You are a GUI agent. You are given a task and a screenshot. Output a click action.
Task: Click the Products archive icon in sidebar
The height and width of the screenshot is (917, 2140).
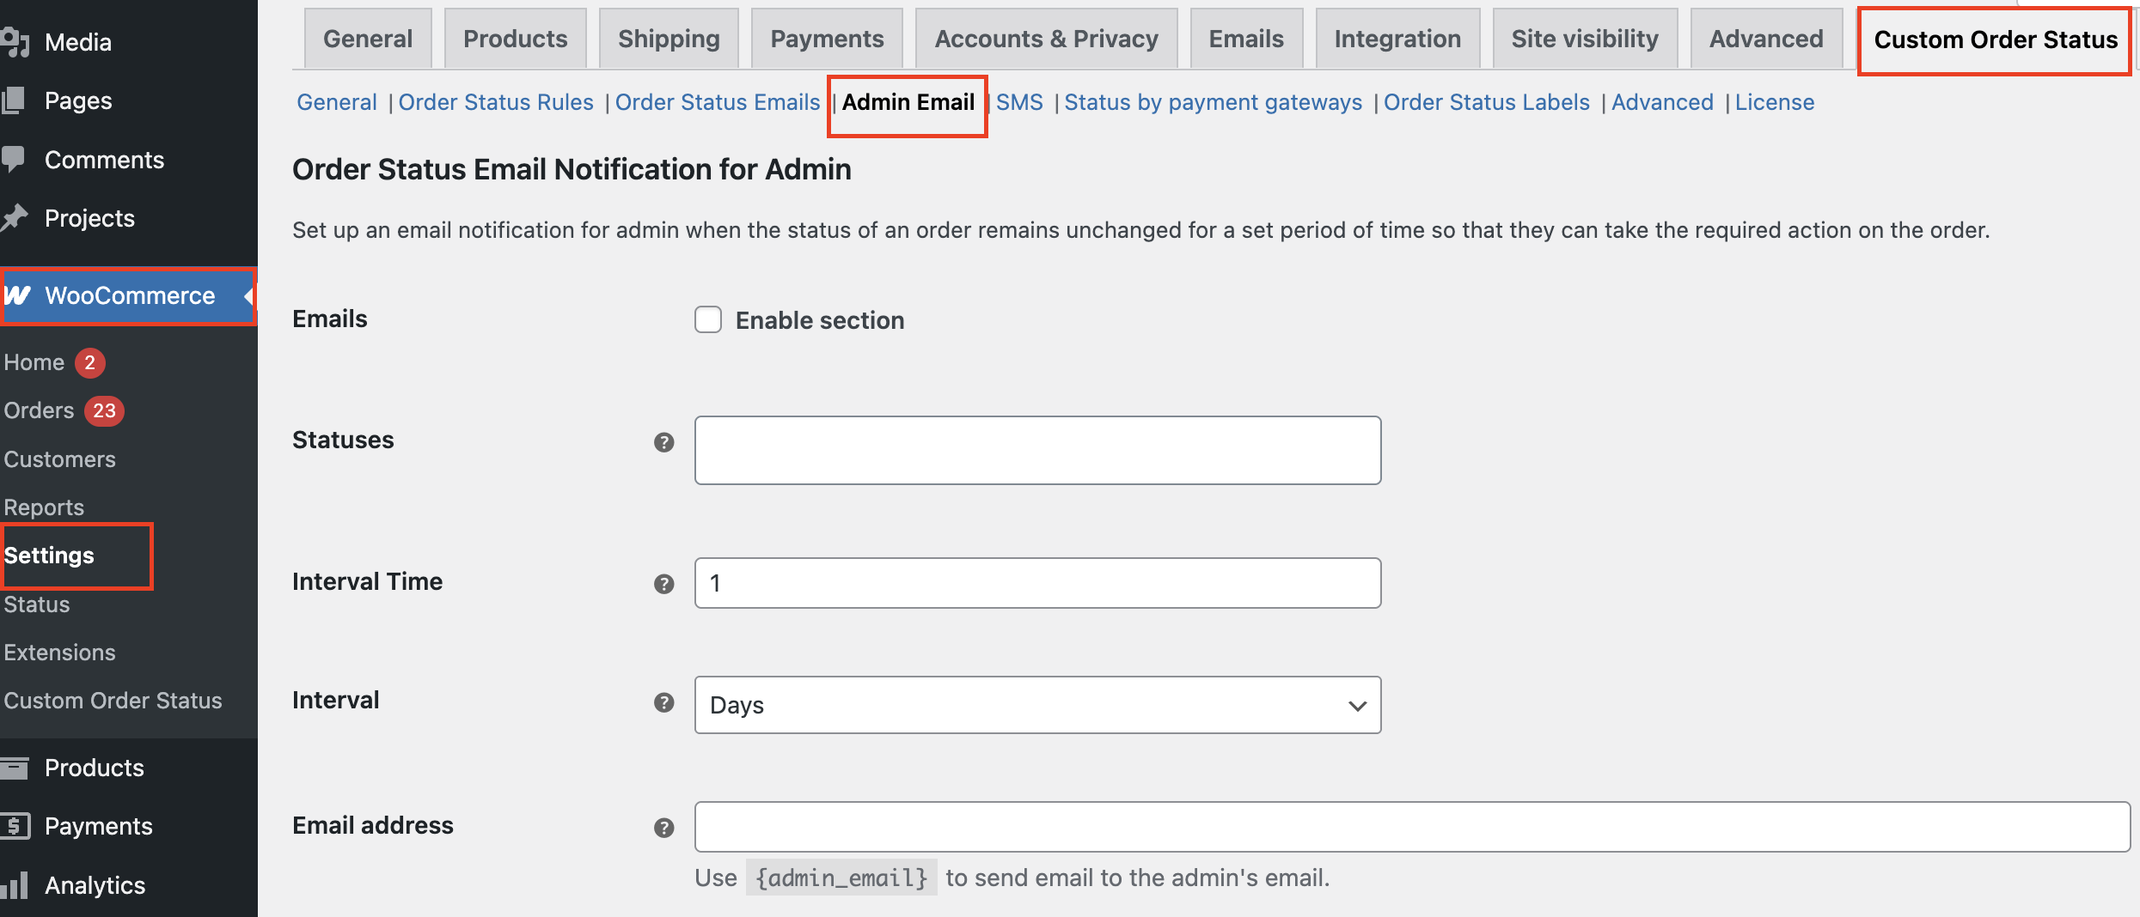15,768
